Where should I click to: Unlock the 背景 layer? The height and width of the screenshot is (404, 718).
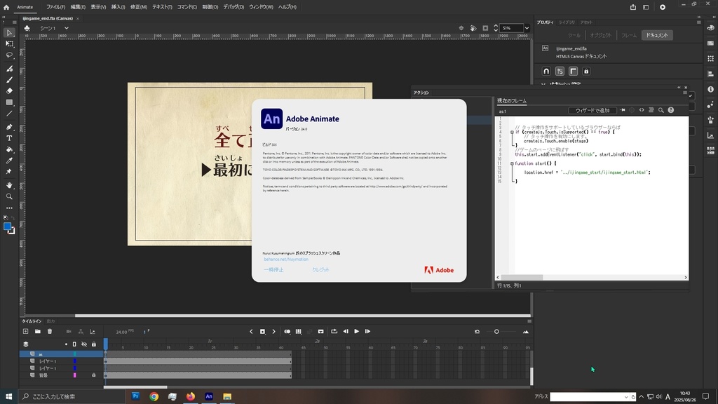tap(94, 375)
